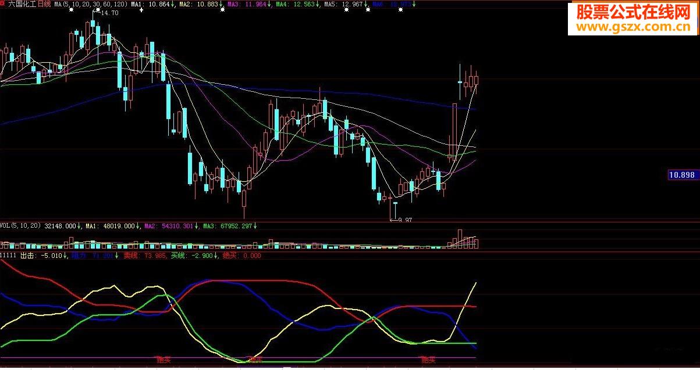
Task: Click the 日线 period label
Action: [44, 4]
